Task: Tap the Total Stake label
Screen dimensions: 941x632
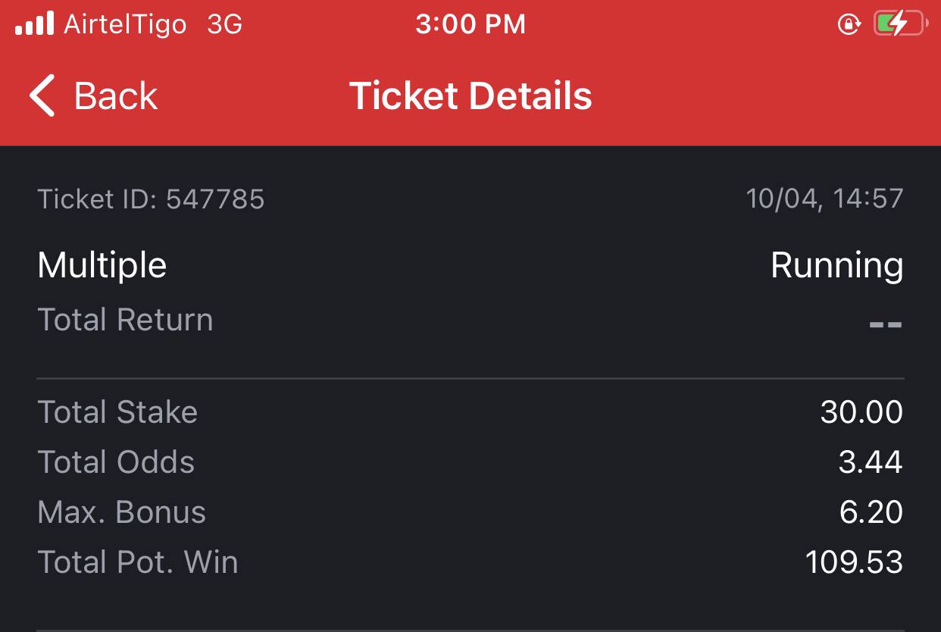Action: (117, 412)
